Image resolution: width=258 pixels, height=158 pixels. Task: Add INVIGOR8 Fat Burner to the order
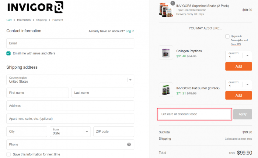pos(238,95)
